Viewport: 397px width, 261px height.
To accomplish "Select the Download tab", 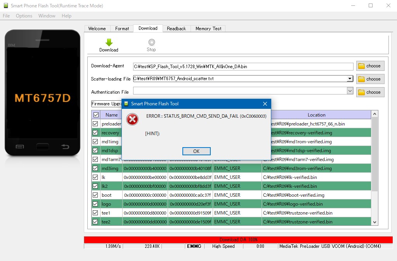I will [x=148, y=28].
